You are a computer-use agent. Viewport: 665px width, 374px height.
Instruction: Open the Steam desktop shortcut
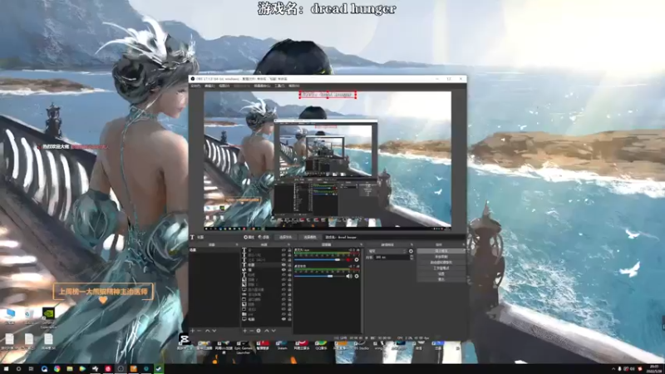[282, 345]
